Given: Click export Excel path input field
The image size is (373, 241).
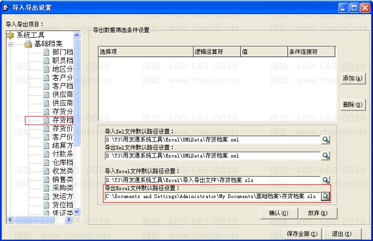Looking at the screenshot, I should (x=212, y=196).
